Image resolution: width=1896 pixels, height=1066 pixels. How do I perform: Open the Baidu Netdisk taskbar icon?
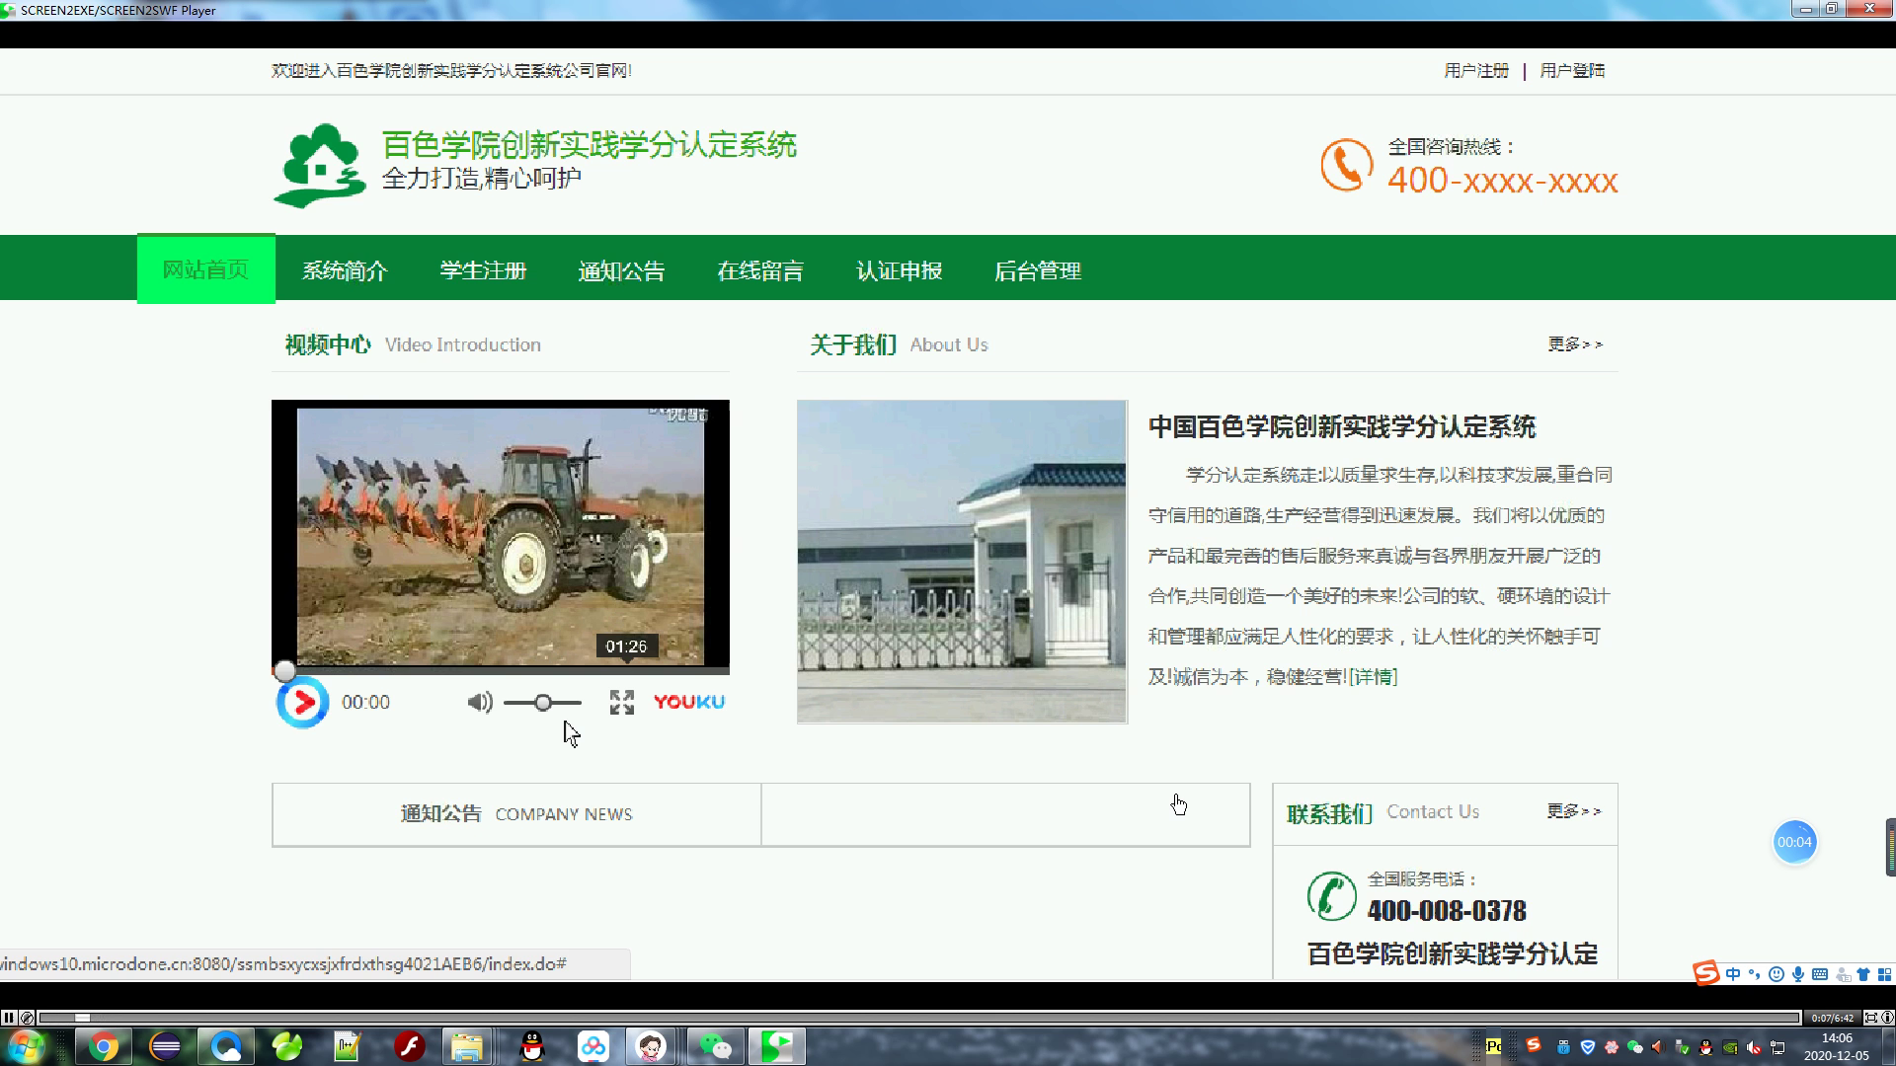coord(593,1046)
